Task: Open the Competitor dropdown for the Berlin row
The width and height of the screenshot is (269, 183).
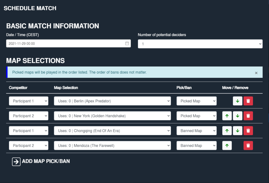Action: coord(29,101)
